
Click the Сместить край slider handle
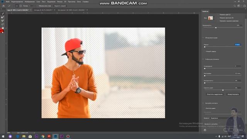223,90
